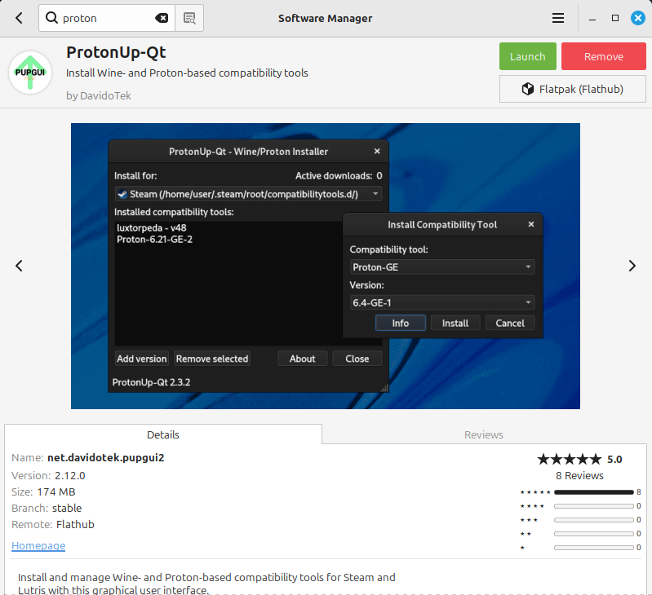Clear the proton search text

click(162, 18)
